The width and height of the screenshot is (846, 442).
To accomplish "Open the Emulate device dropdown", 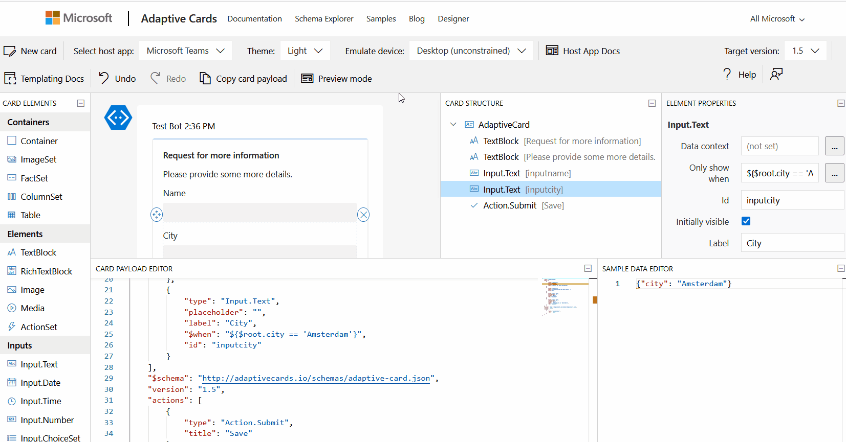I will (x=471, y=51).
